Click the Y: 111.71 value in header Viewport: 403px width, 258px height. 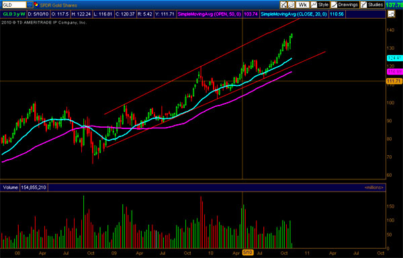click(165, 14)
